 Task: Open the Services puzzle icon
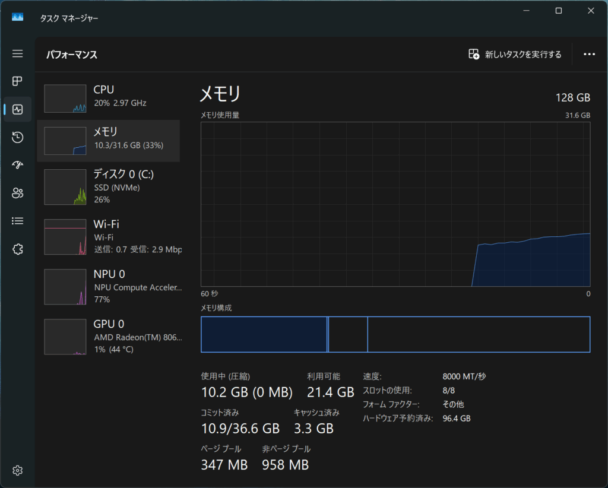click(17, 249)
